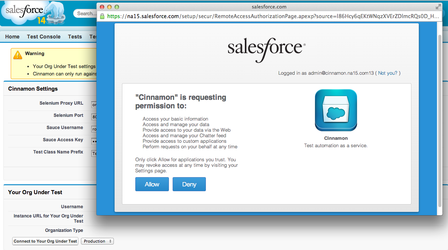
Task: Click the fullscreen arrows icon in popup
Action: 438,7
